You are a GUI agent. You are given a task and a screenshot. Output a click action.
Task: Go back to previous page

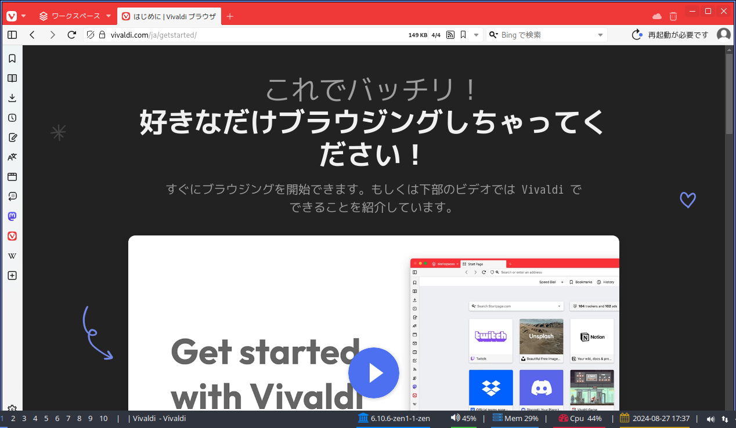(x=33, y=35)
